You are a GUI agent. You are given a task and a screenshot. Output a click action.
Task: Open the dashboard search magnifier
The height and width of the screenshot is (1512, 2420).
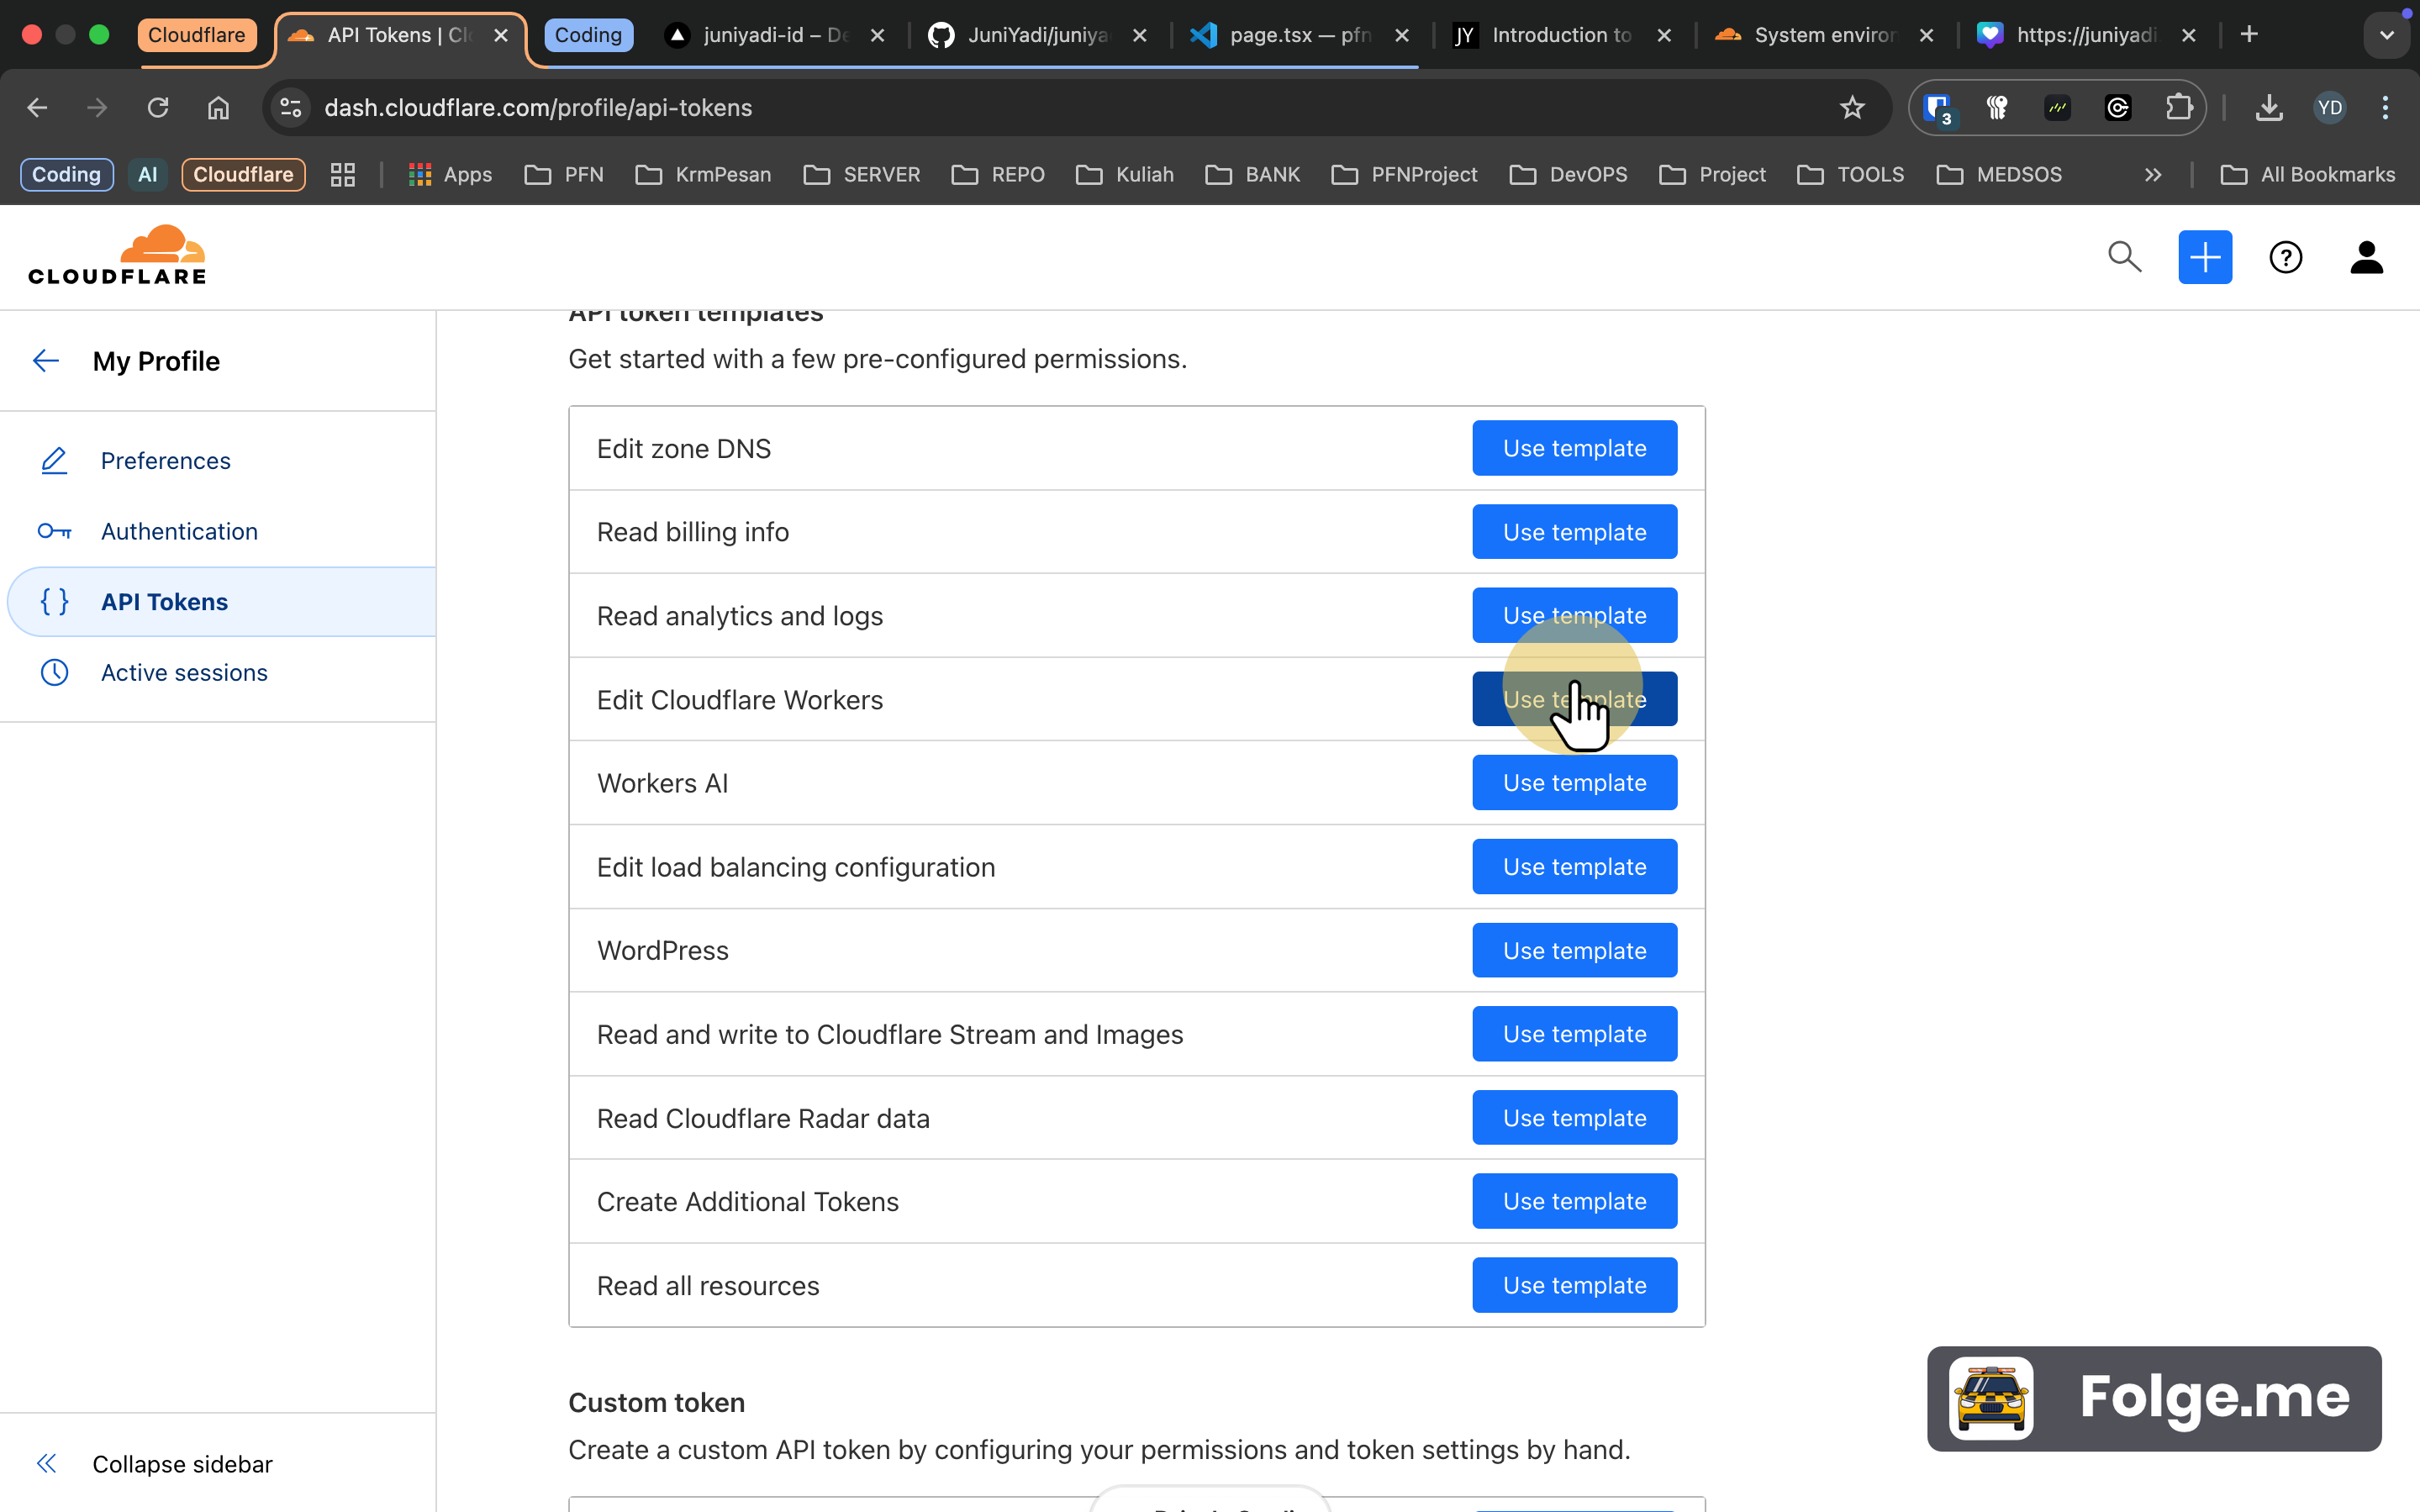click(2124, 257)
